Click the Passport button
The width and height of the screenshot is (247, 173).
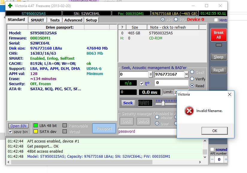coord(104,128)
